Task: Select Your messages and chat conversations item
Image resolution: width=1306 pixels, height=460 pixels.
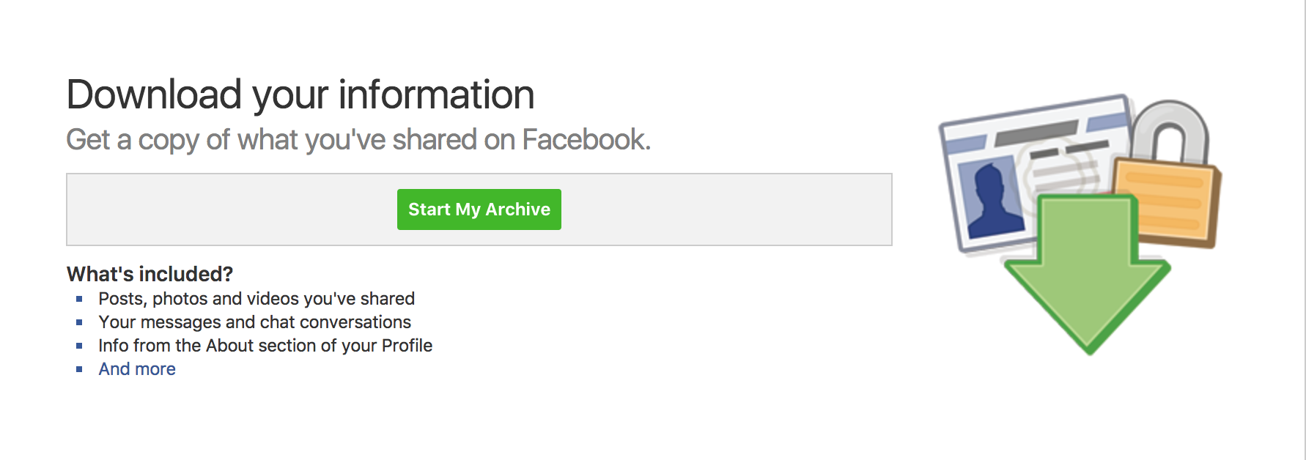Action: pos(255,322)
